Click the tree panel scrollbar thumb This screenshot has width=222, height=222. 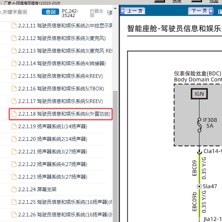pos(115,156)
